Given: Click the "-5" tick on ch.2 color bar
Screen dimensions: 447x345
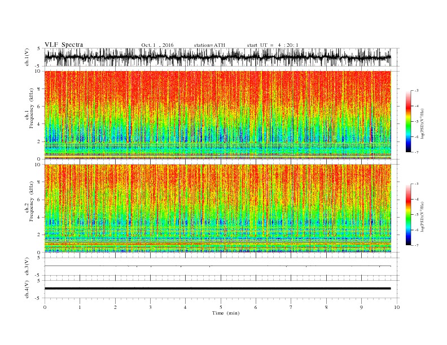Looking at the screenshot, I should click(x=417, y=214).
